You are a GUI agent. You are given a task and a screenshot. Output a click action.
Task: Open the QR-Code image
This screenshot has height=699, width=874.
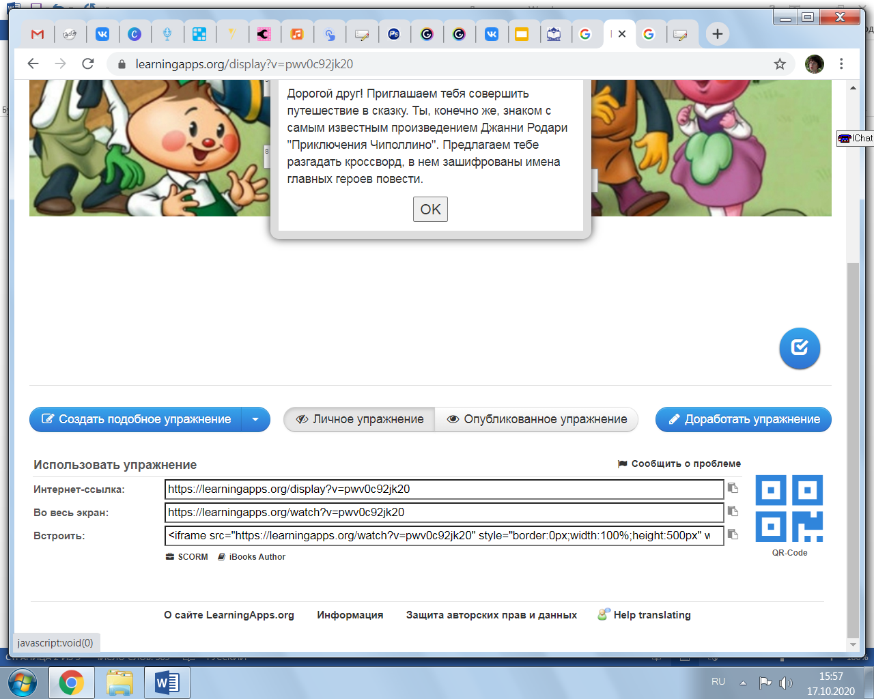789,509
